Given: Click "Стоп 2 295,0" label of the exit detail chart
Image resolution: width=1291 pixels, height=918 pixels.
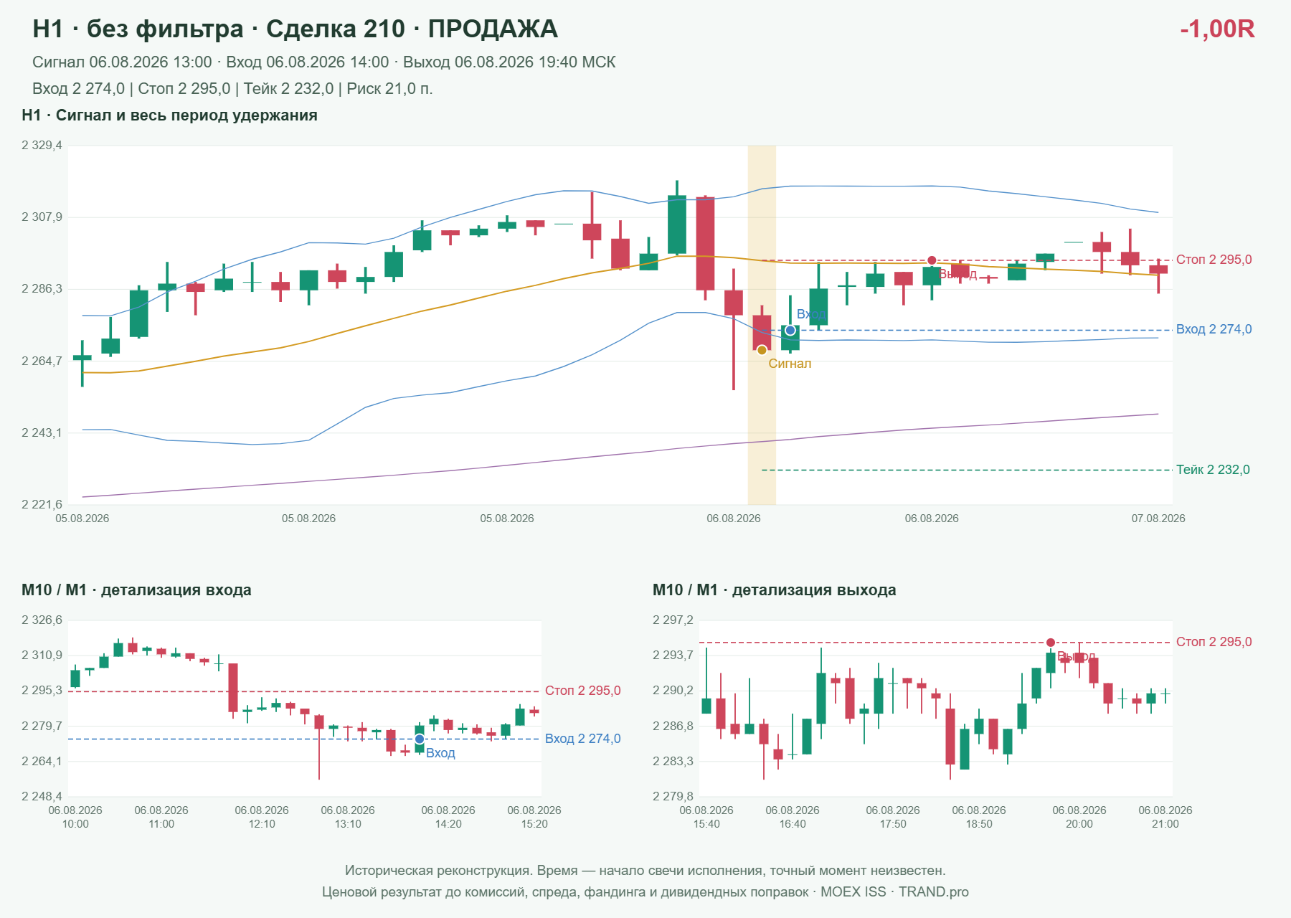Looking at the screenshot, I should point(1214,642).
